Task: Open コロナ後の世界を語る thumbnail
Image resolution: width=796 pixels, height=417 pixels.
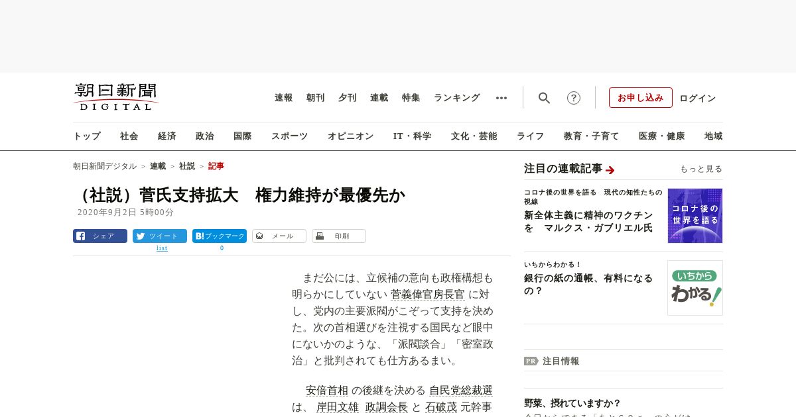Action: pos(695,216)
